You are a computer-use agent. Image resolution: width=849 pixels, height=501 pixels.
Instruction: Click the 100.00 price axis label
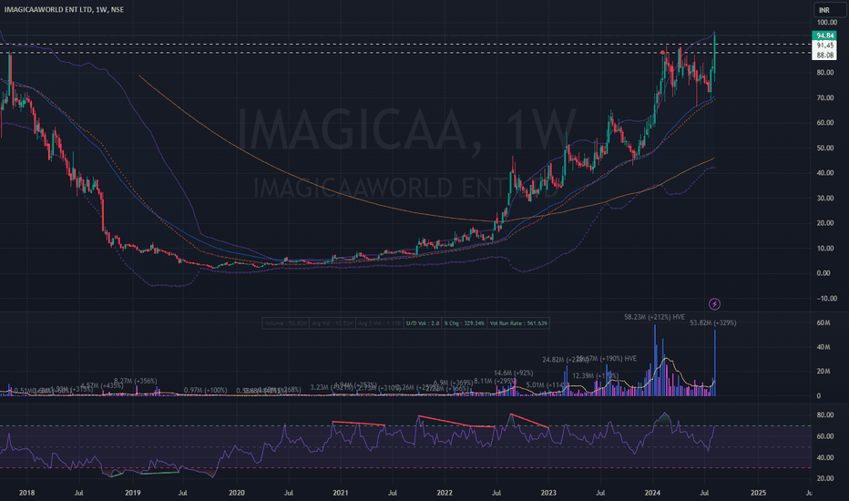click(x=827, y=23)
